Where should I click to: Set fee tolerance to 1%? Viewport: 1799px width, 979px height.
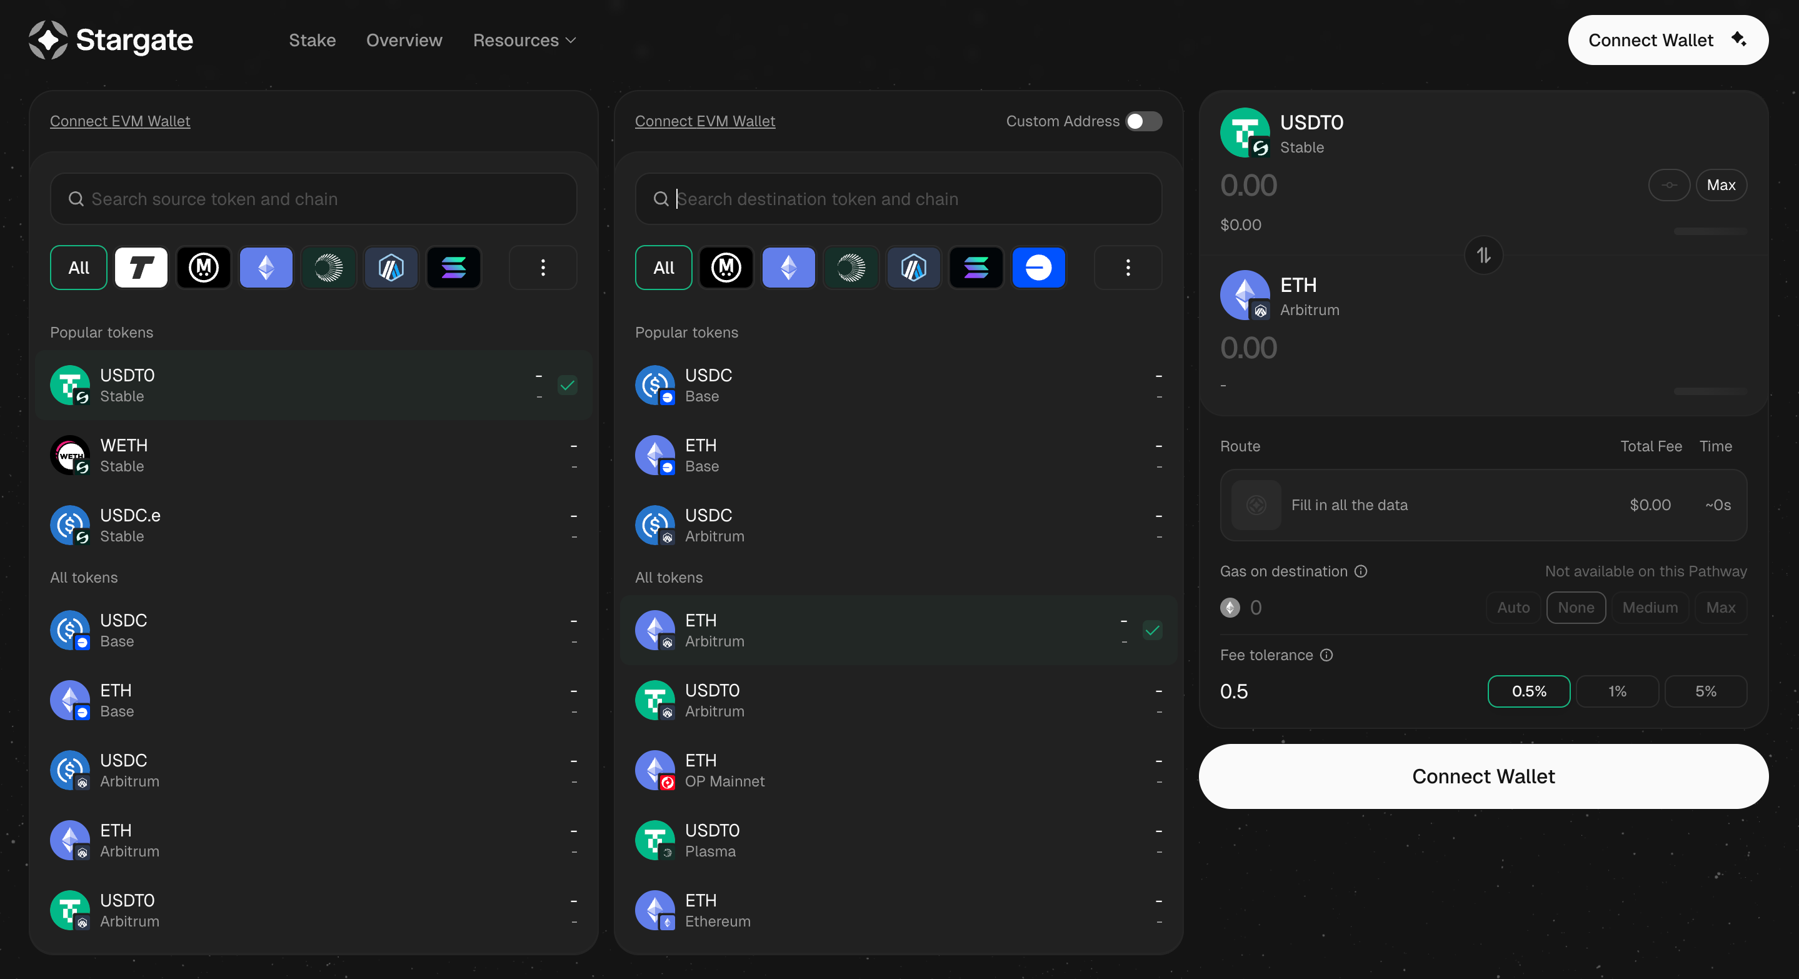pyautogui.click(x=1618, y=691)
